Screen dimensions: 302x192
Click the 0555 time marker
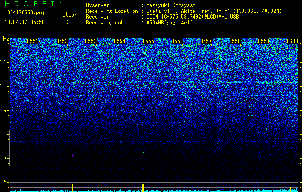(148, 41)
